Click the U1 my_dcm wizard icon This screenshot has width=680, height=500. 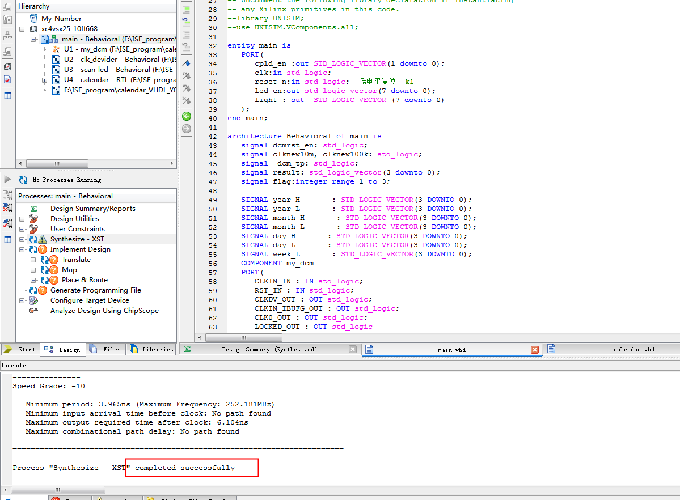[x=56, y=49]
